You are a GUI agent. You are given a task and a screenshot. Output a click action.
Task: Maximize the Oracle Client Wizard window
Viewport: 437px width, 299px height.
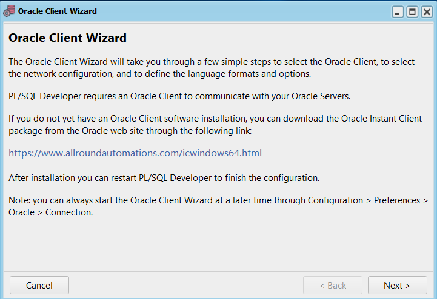[x=412, y=12]
